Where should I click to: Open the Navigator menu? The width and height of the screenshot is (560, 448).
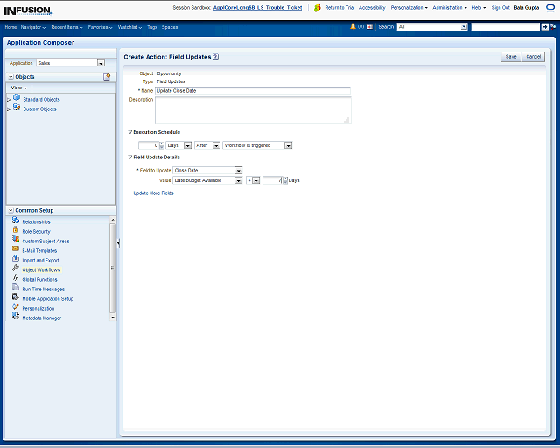(33, 27)
